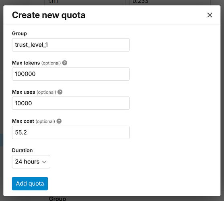Click the Max cost label text

(x=23, y=121)
